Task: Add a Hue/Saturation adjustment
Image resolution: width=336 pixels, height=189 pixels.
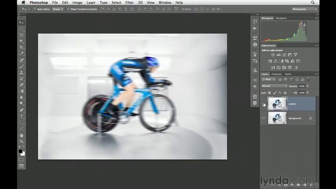Action: click(270, 61)
